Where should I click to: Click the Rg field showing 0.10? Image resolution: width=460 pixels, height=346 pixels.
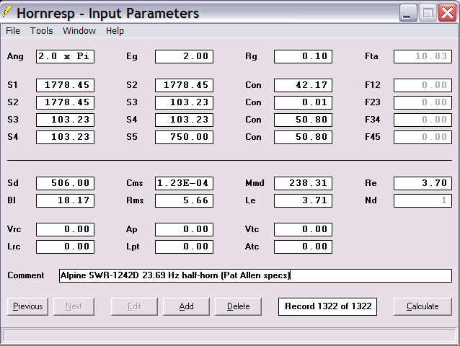point(303,56)
